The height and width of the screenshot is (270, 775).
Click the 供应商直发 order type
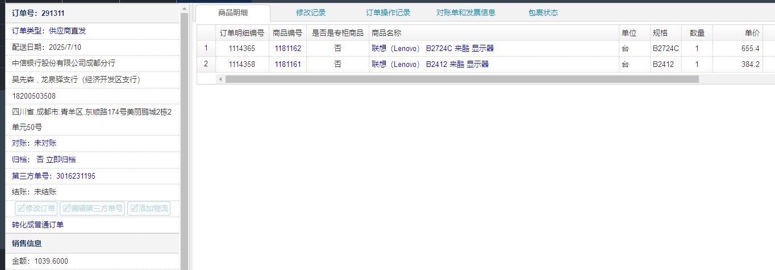(x=68, y=31)
